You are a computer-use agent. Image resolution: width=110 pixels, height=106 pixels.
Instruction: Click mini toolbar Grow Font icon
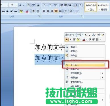(x=86, y=35)
